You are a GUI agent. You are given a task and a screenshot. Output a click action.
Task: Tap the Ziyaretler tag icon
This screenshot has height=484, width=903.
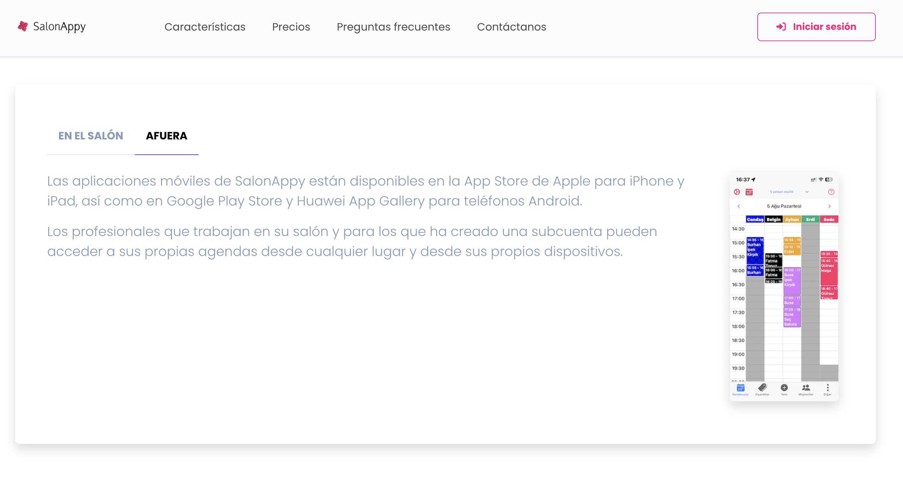click(x=762, y=388)
